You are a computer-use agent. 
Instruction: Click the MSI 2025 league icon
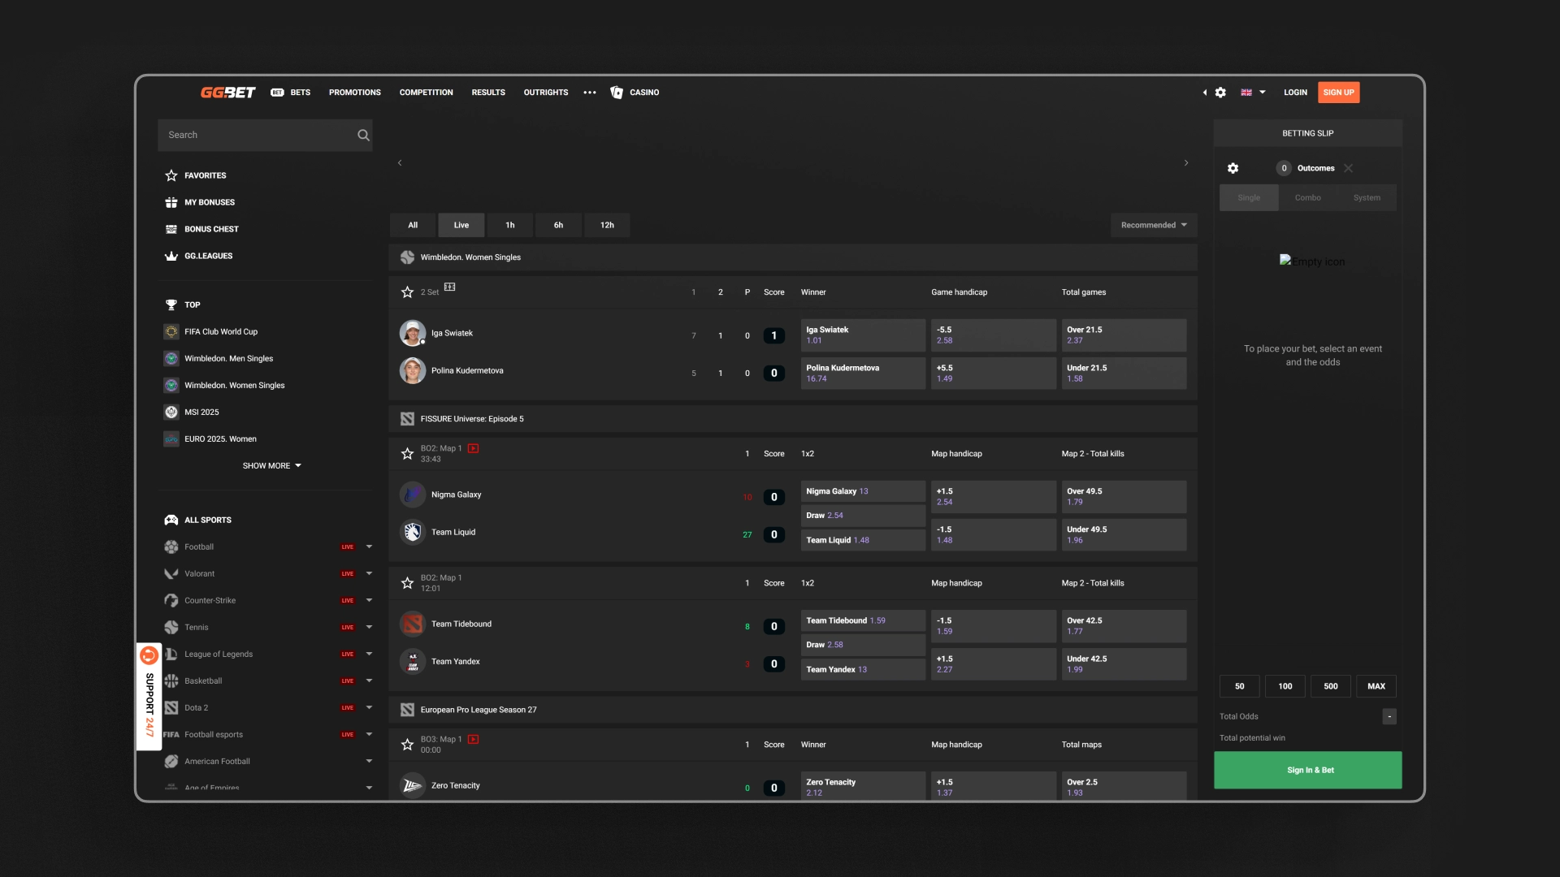click(x=171, y=412)
